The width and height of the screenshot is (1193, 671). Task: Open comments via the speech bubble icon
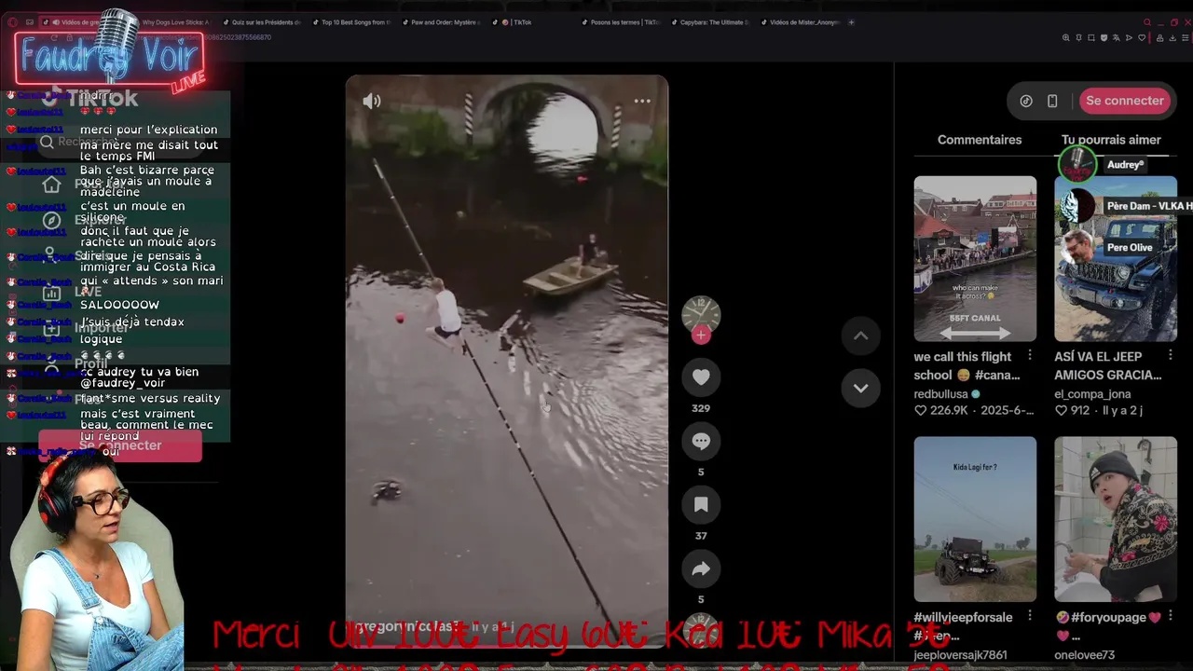coord(701,441)
